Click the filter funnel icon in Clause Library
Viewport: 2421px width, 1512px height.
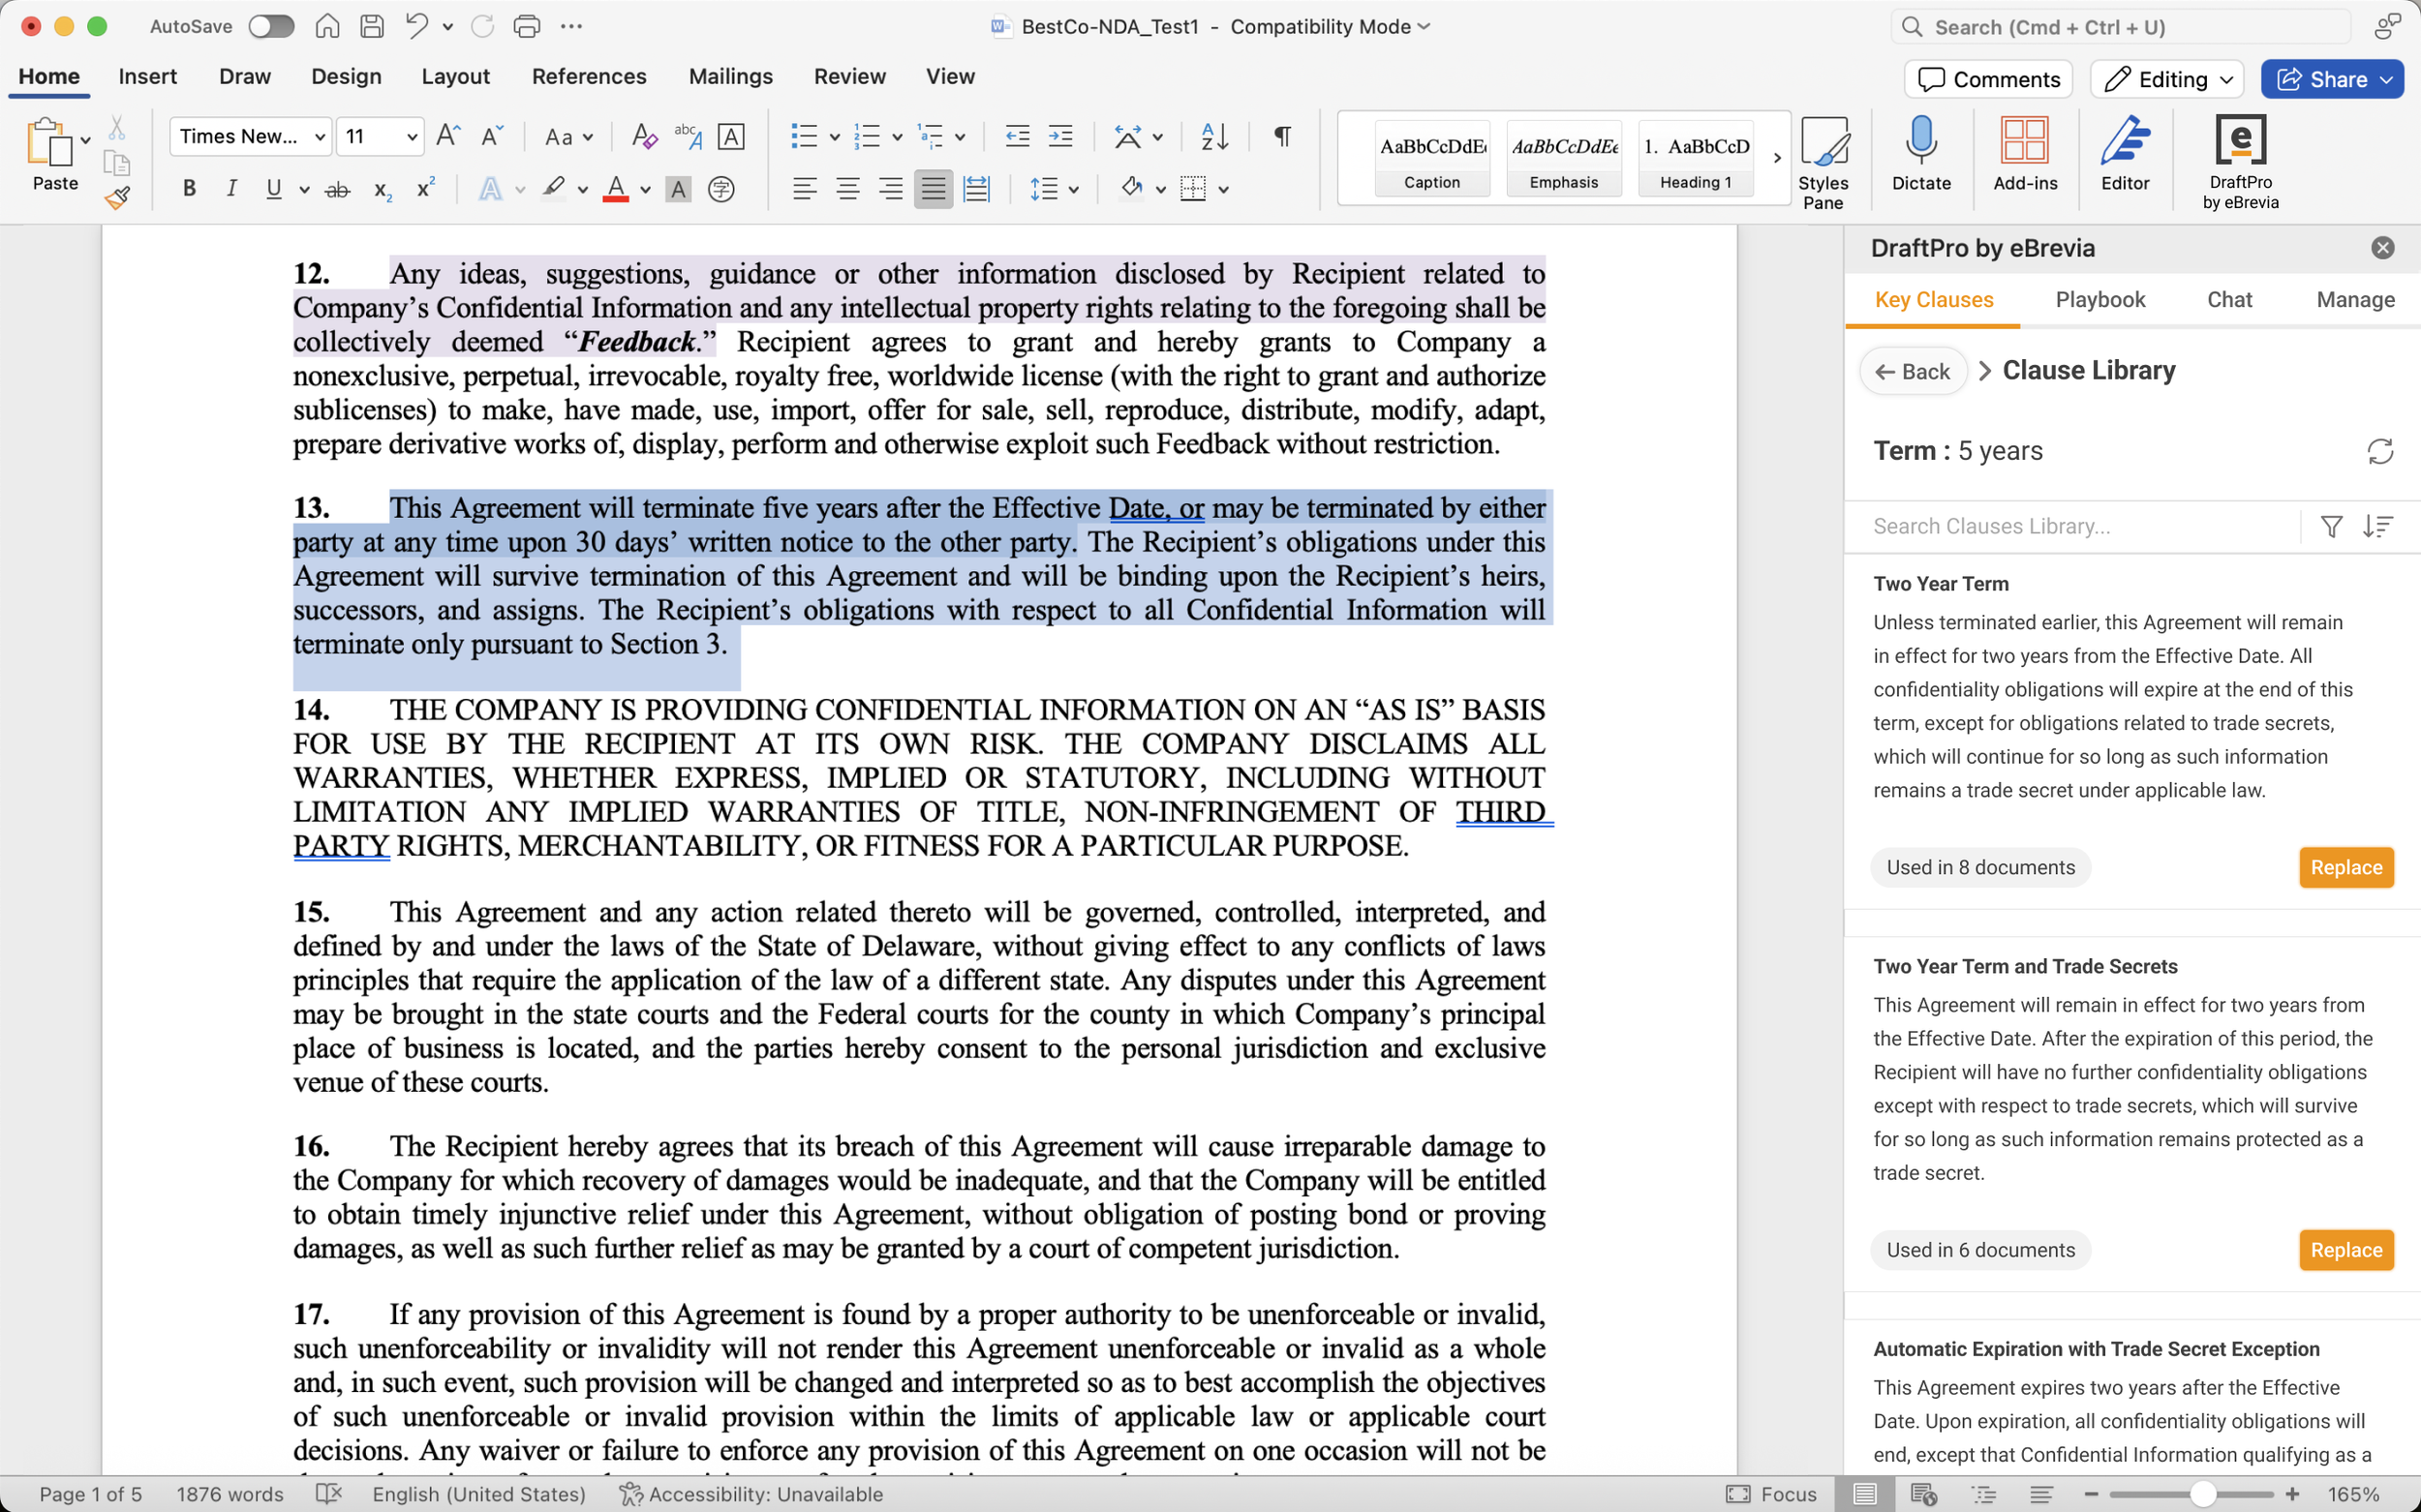pyautogui.click(x=2331, y=526)
